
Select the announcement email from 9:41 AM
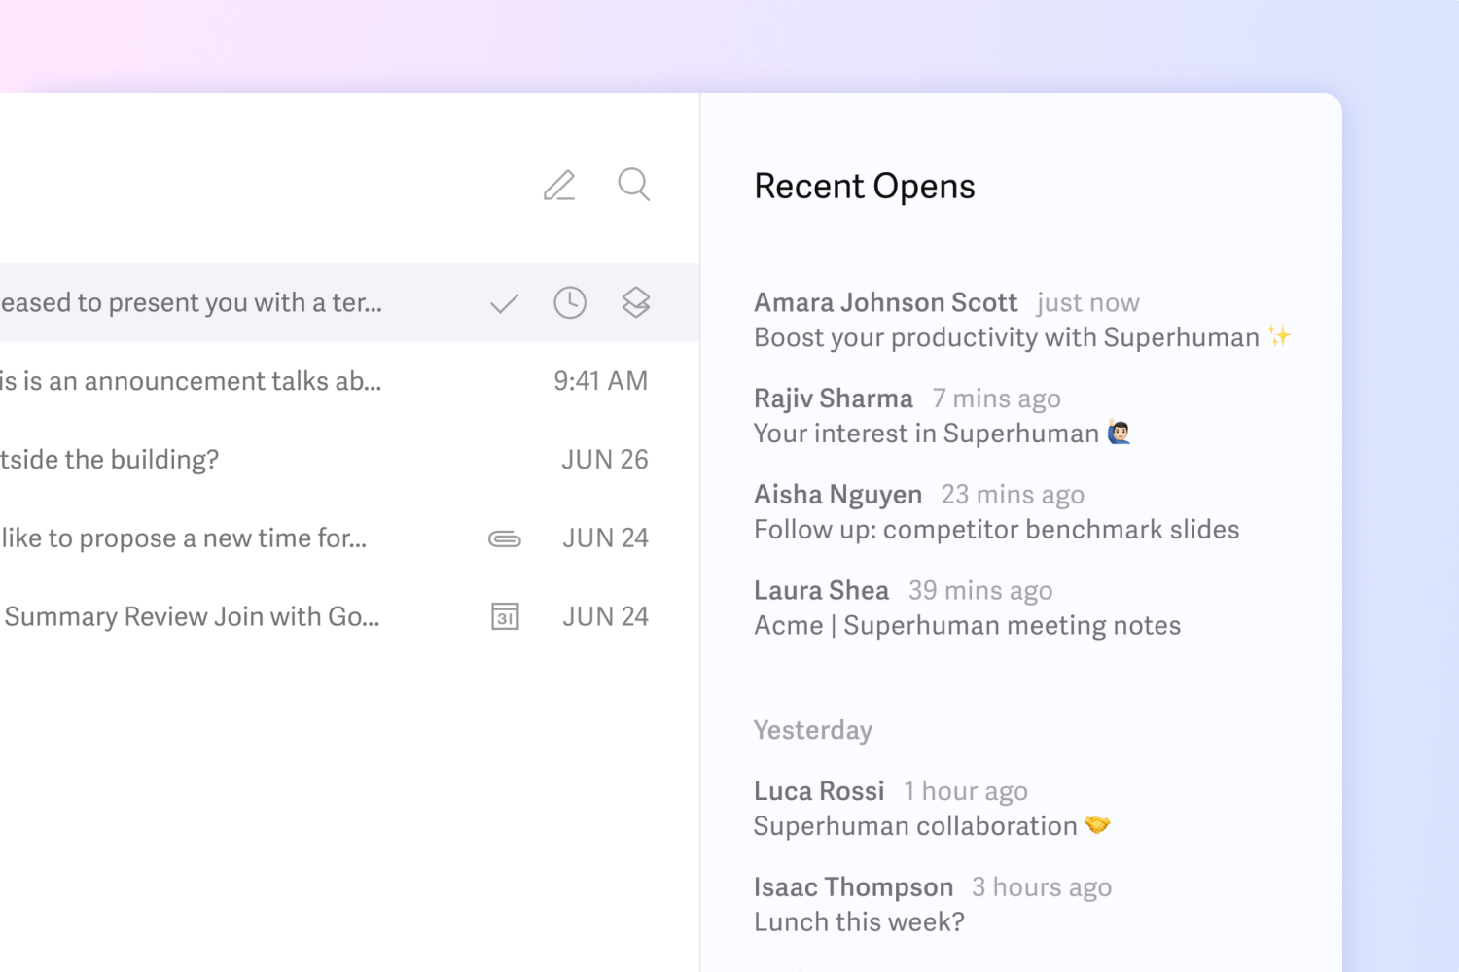(x=243, y=381)
